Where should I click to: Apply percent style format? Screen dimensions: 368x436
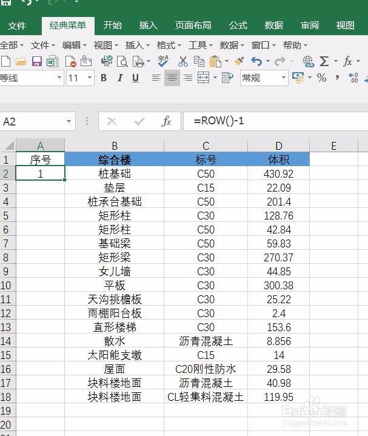[321, 78]
